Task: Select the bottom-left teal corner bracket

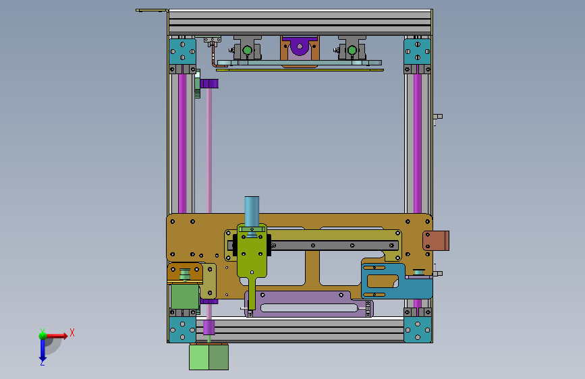Action: (x=182, y=330)
